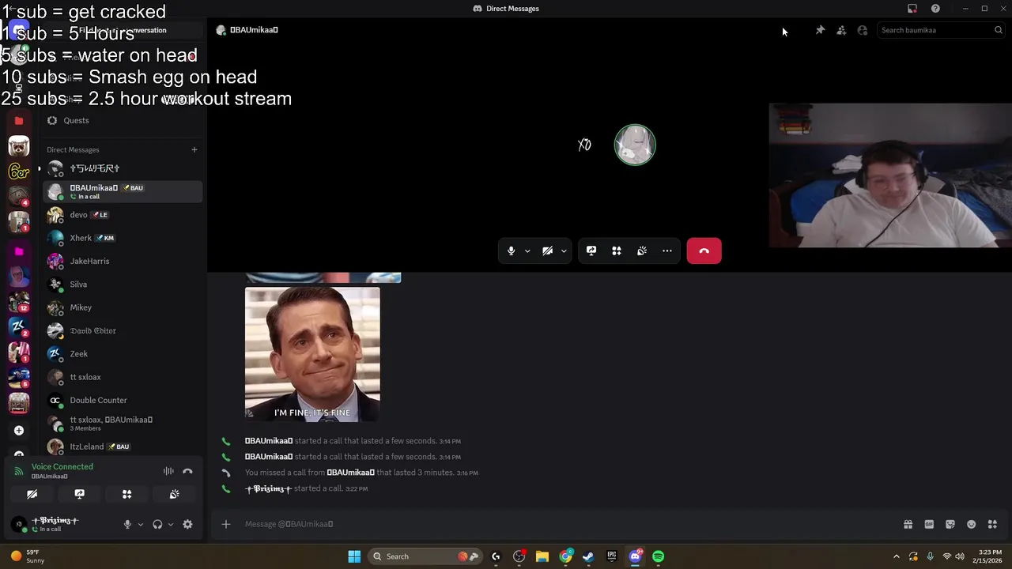Create a new DM with plus icon
1012x569 pixels.
click(194, 149)
